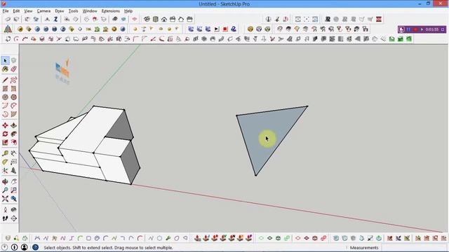Pick the Paint Bucket tool

click(5, 69)
